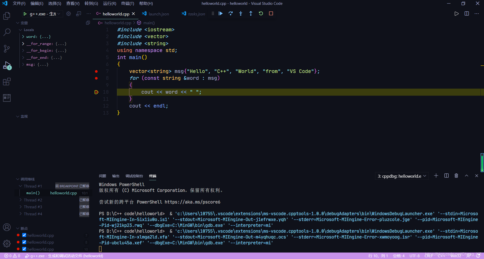Open terminal selector cppdbg: helloworld dropdown
This screenshot has height=259, width=484.
pyautogui.click(x=402, y=176)
